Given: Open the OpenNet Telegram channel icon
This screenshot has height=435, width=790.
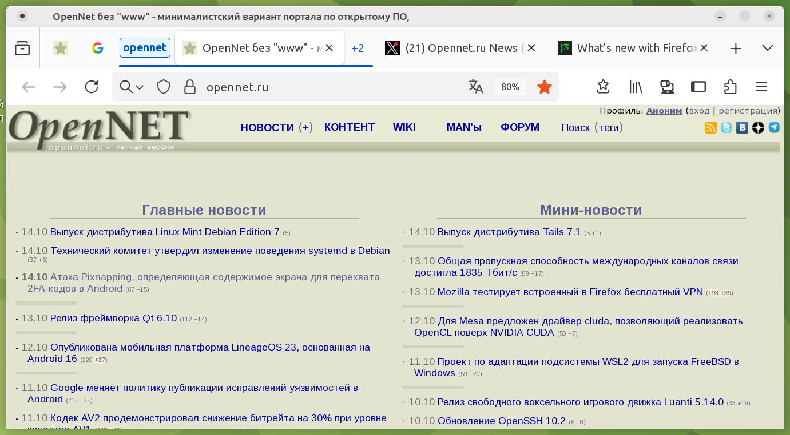Looking at the screenshot, I should [774, 127].
